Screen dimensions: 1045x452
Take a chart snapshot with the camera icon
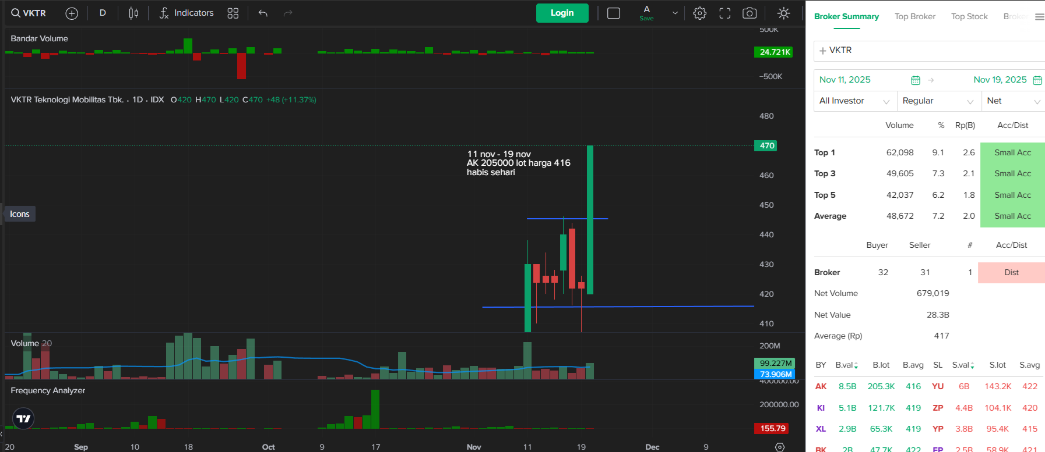[x=750, y=13]
